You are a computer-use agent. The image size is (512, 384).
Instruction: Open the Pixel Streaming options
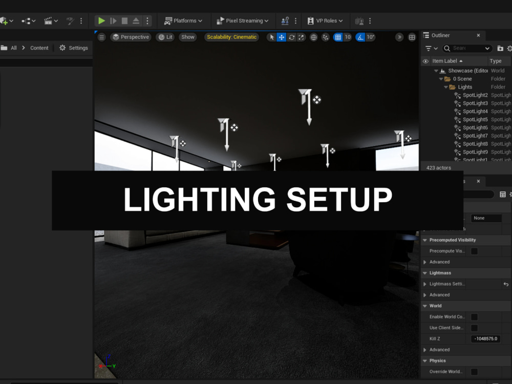(x=243, y=21)
